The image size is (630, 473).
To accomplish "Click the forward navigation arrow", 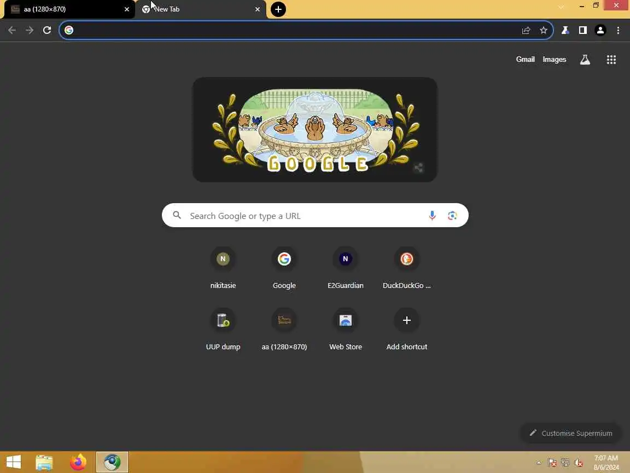I will point(30,30).
